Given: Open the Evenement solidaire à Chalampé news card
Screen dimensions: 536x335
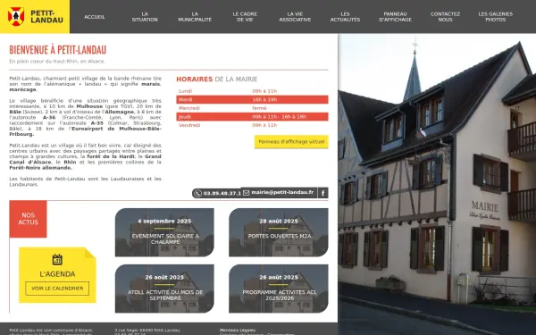Looking at the screenshot, I should click(164, 232).
